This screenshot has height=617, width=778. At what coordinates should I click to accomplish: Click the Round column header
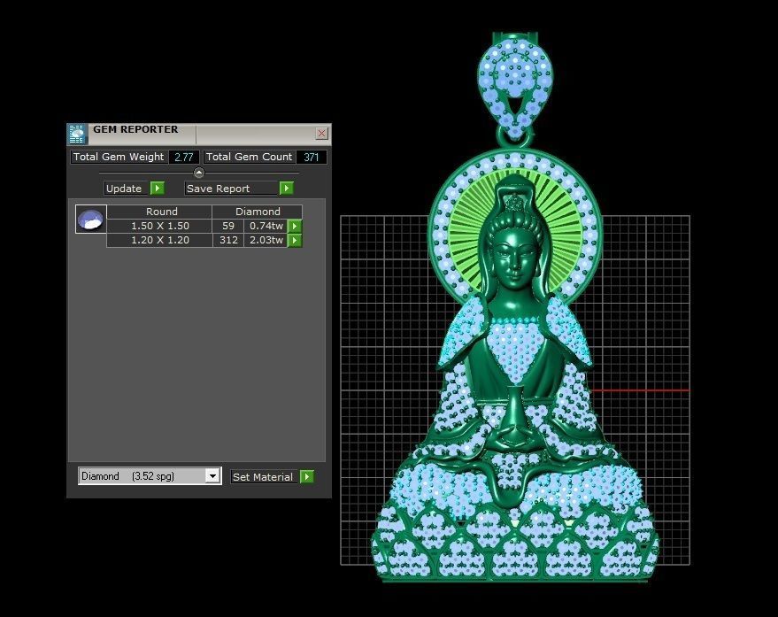click(160, 212)
